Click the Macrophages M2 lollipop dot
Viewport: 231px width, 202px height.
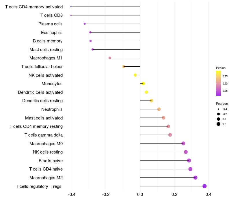click(195, 177)
